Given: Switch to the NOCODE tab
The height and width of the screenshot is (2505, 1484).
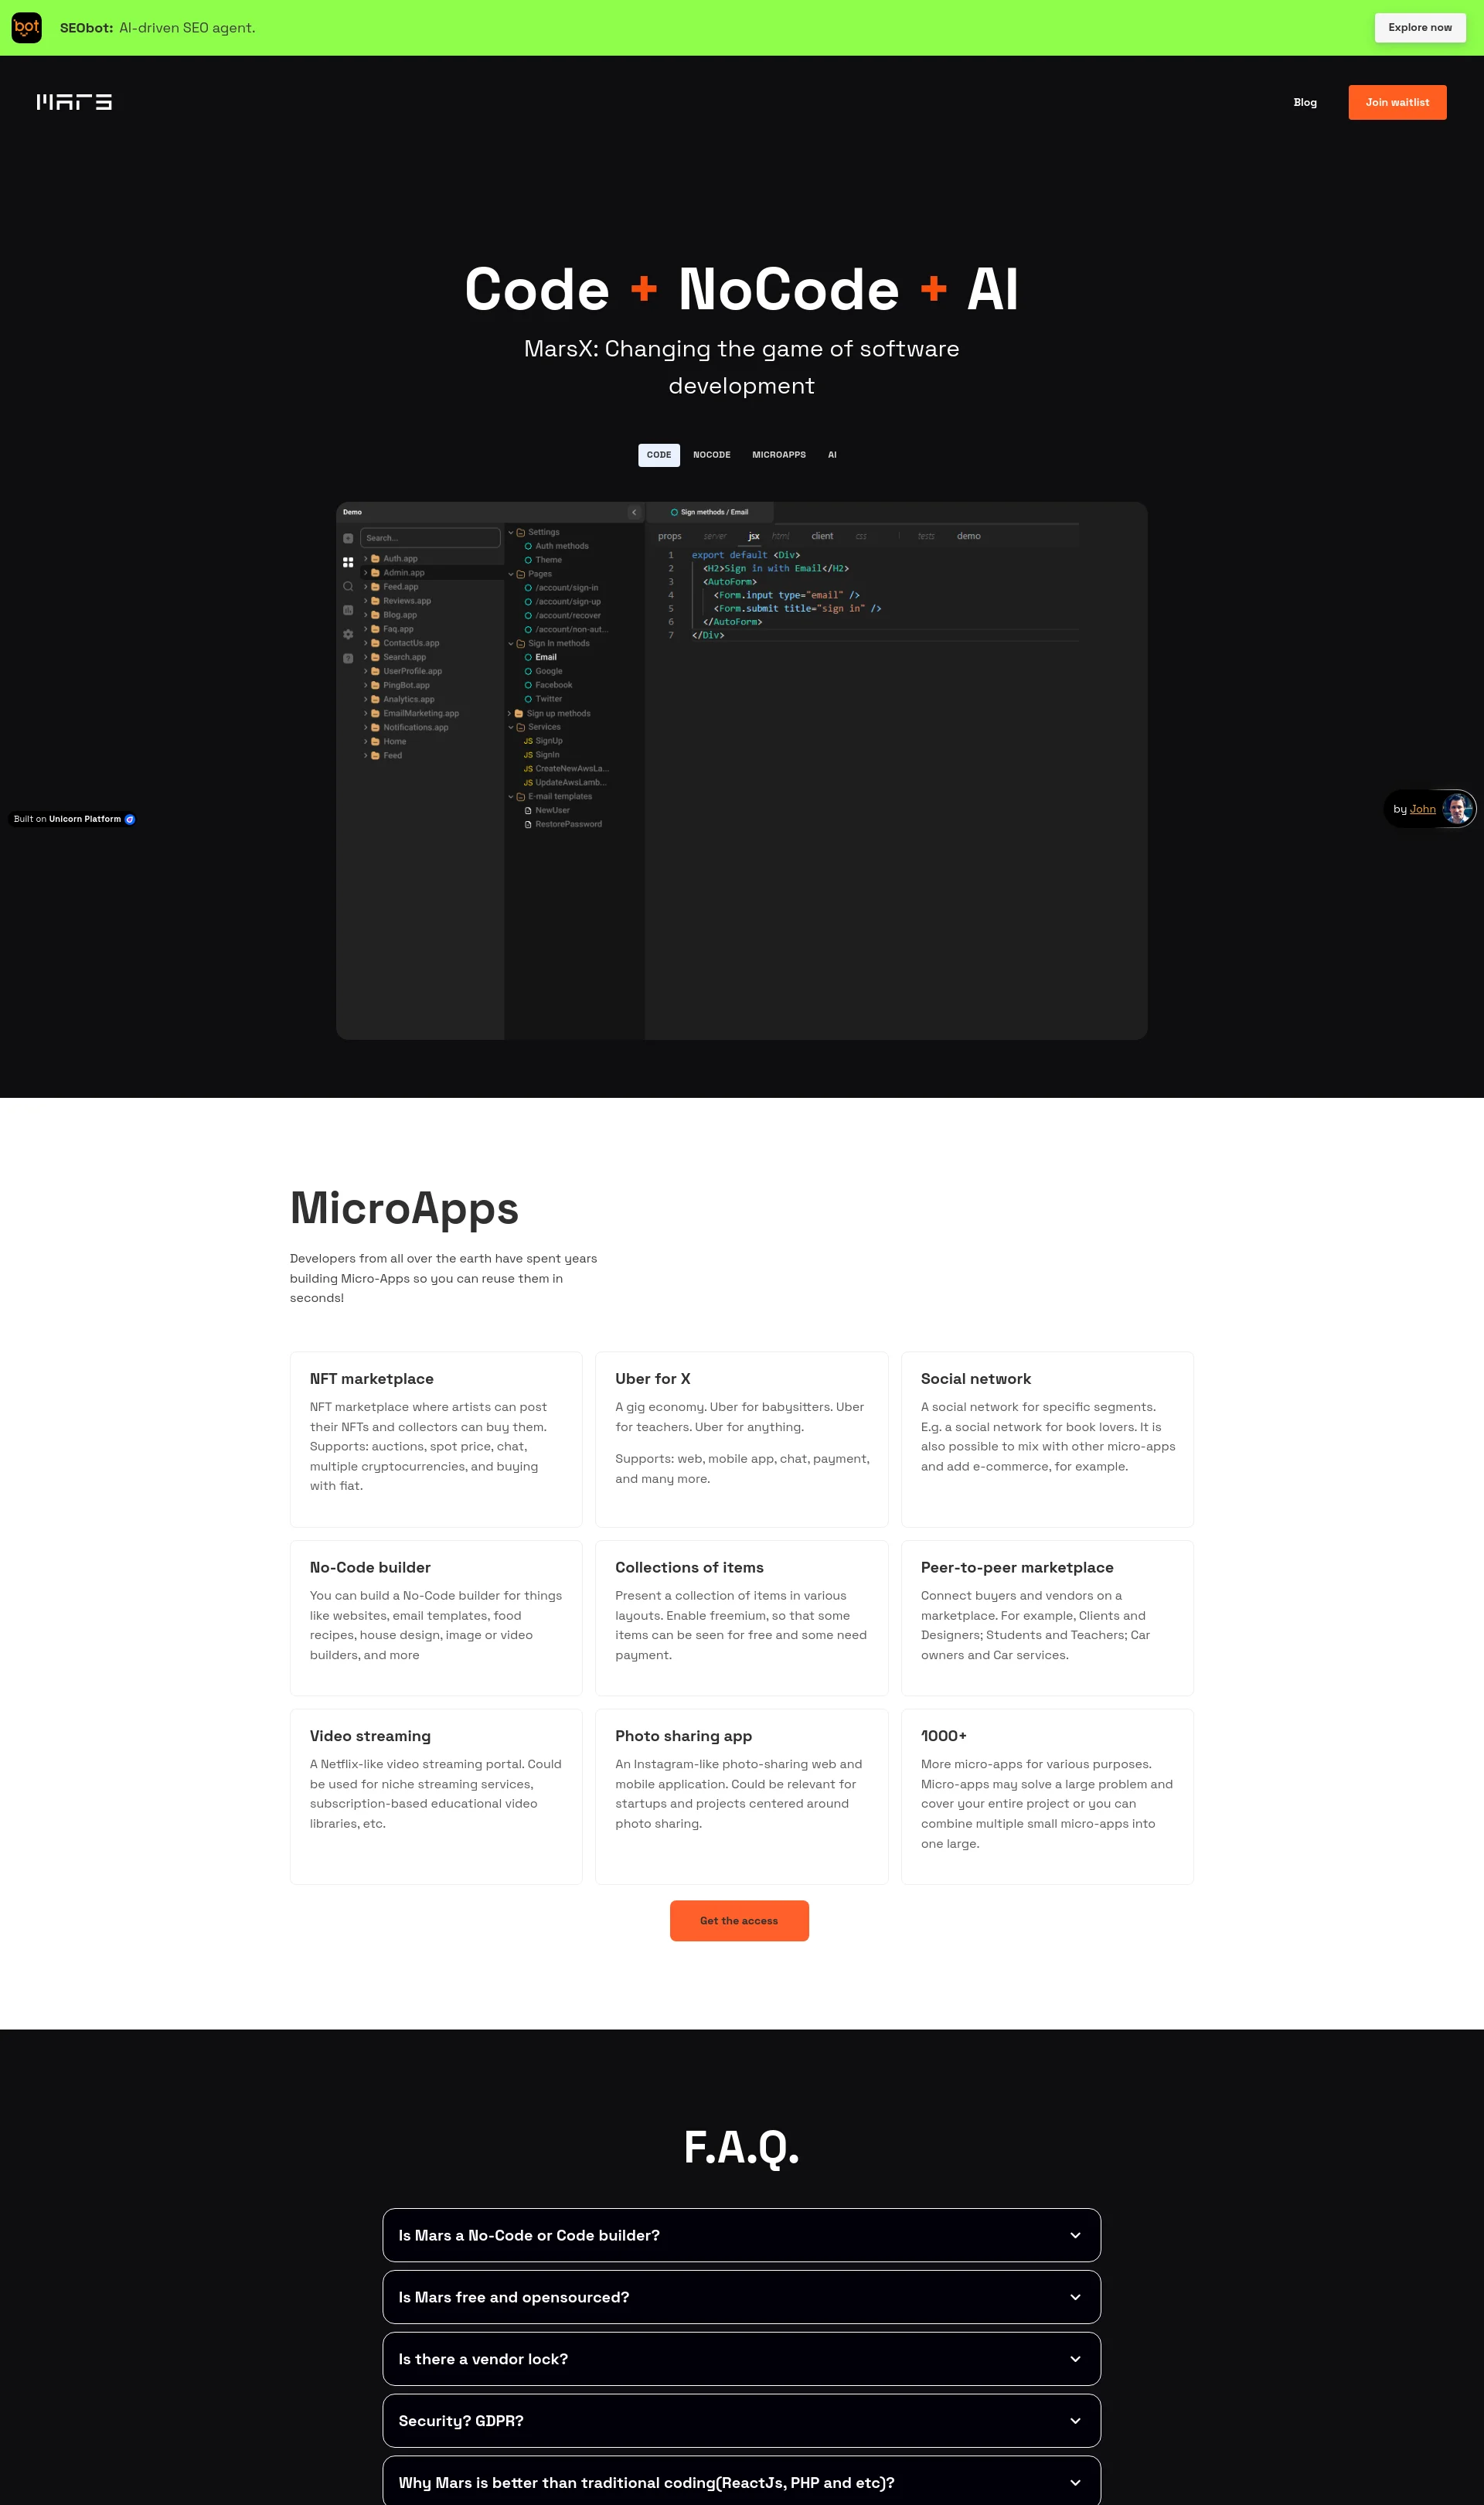Looking at the screenshot, I should coord(711,455).
